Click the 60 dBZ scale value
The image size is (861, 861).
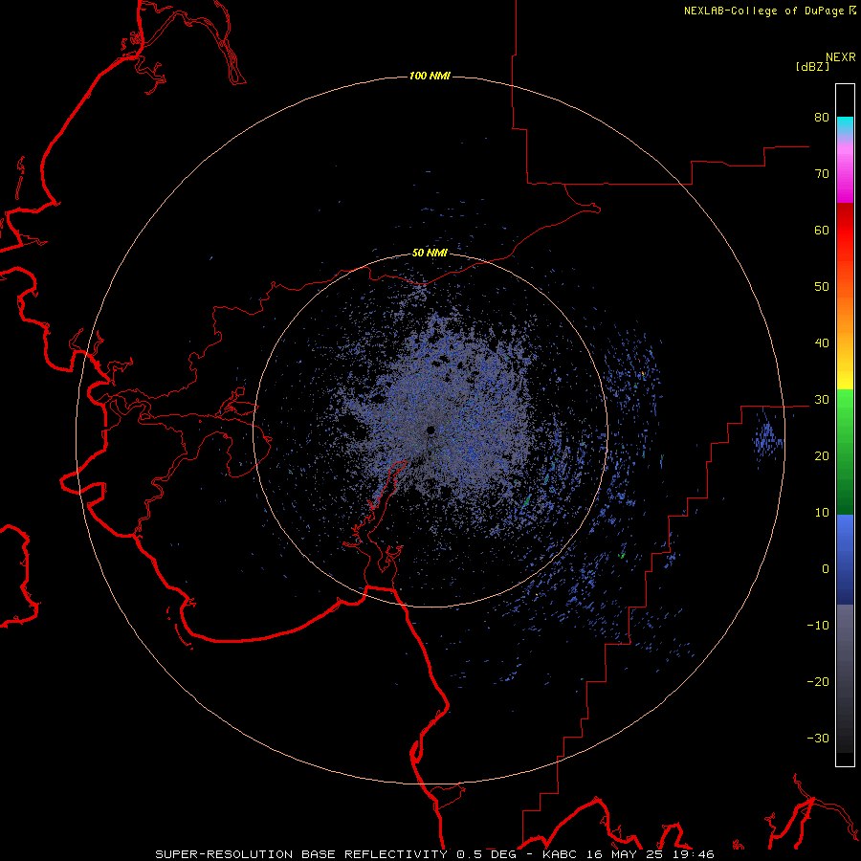tap(822, 230)
